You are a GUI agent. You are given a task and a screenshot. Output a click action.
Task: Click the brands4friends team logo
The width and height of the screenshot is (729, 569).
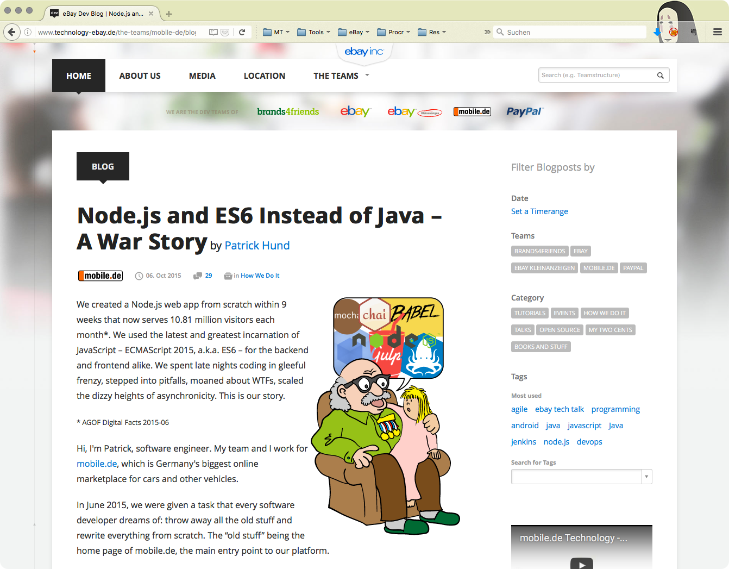(x=288, y=111)
